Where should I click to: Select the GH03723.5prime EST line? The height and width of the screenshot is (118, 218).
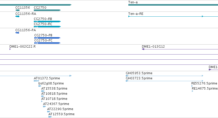[164, 81]
